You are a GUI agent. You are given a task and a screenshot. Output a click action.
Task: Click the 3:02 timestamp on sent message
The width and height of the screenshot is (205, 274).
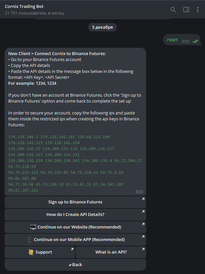[185, 41]
